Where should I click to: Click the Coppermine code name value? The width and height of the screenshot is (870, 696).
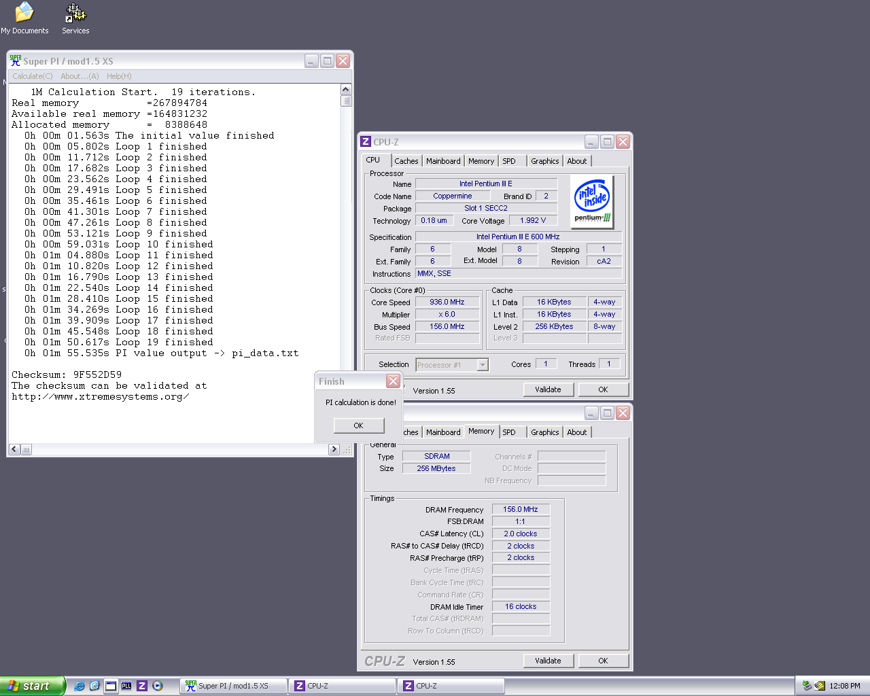(x=453, y=196)
